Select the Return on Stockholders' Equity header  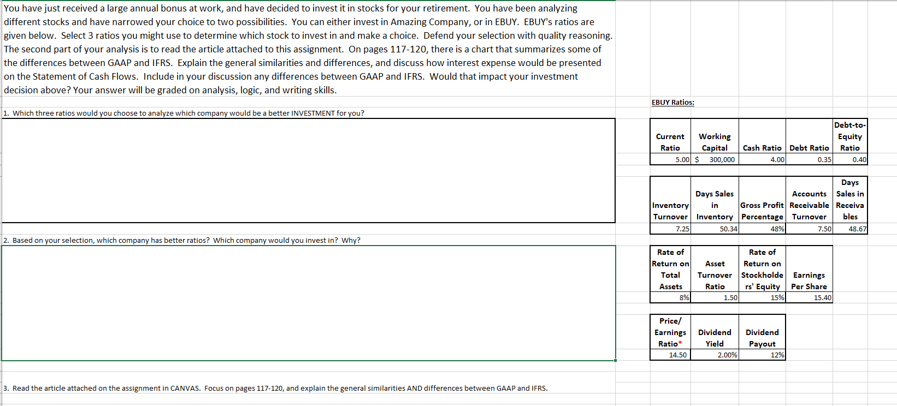coord(762,269)
